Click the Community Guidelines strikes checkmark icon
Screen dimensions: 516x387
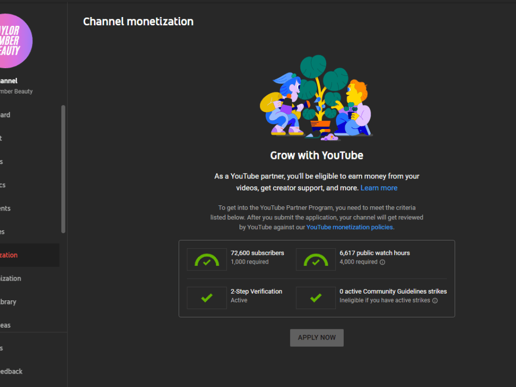[316, 298]
